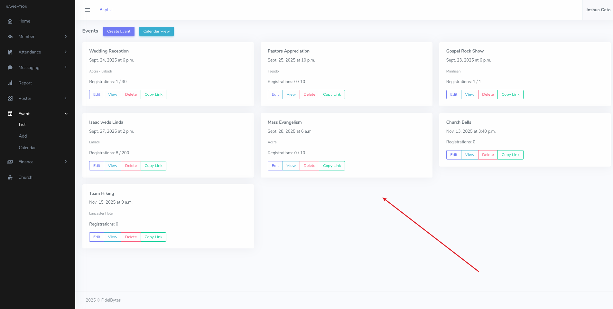This screenshot has height=309, width=613.
Task: Click the hamburger menu toggle icon
Action: (x=87, y=10)
